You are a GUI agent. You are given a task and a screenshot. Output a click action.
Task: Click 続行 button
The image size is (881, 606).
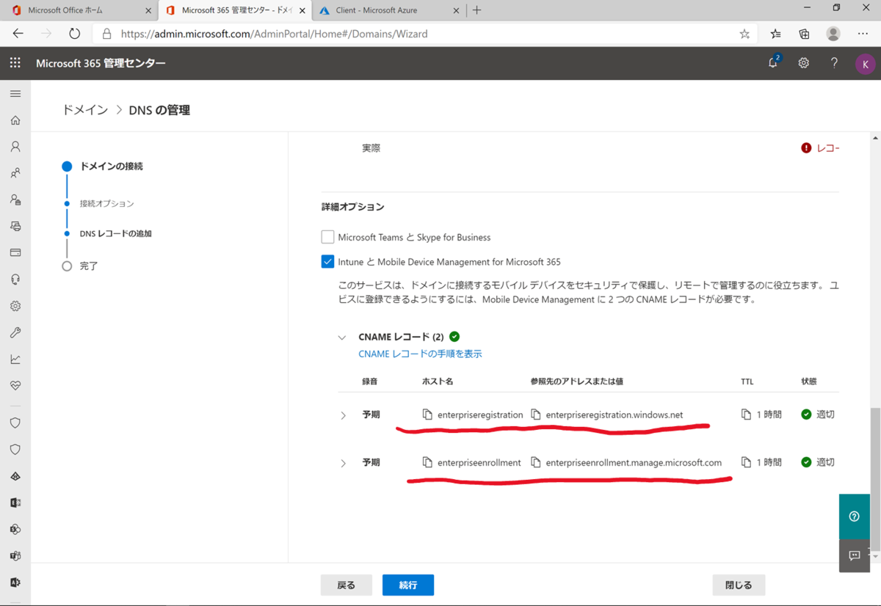pos(408,585)
